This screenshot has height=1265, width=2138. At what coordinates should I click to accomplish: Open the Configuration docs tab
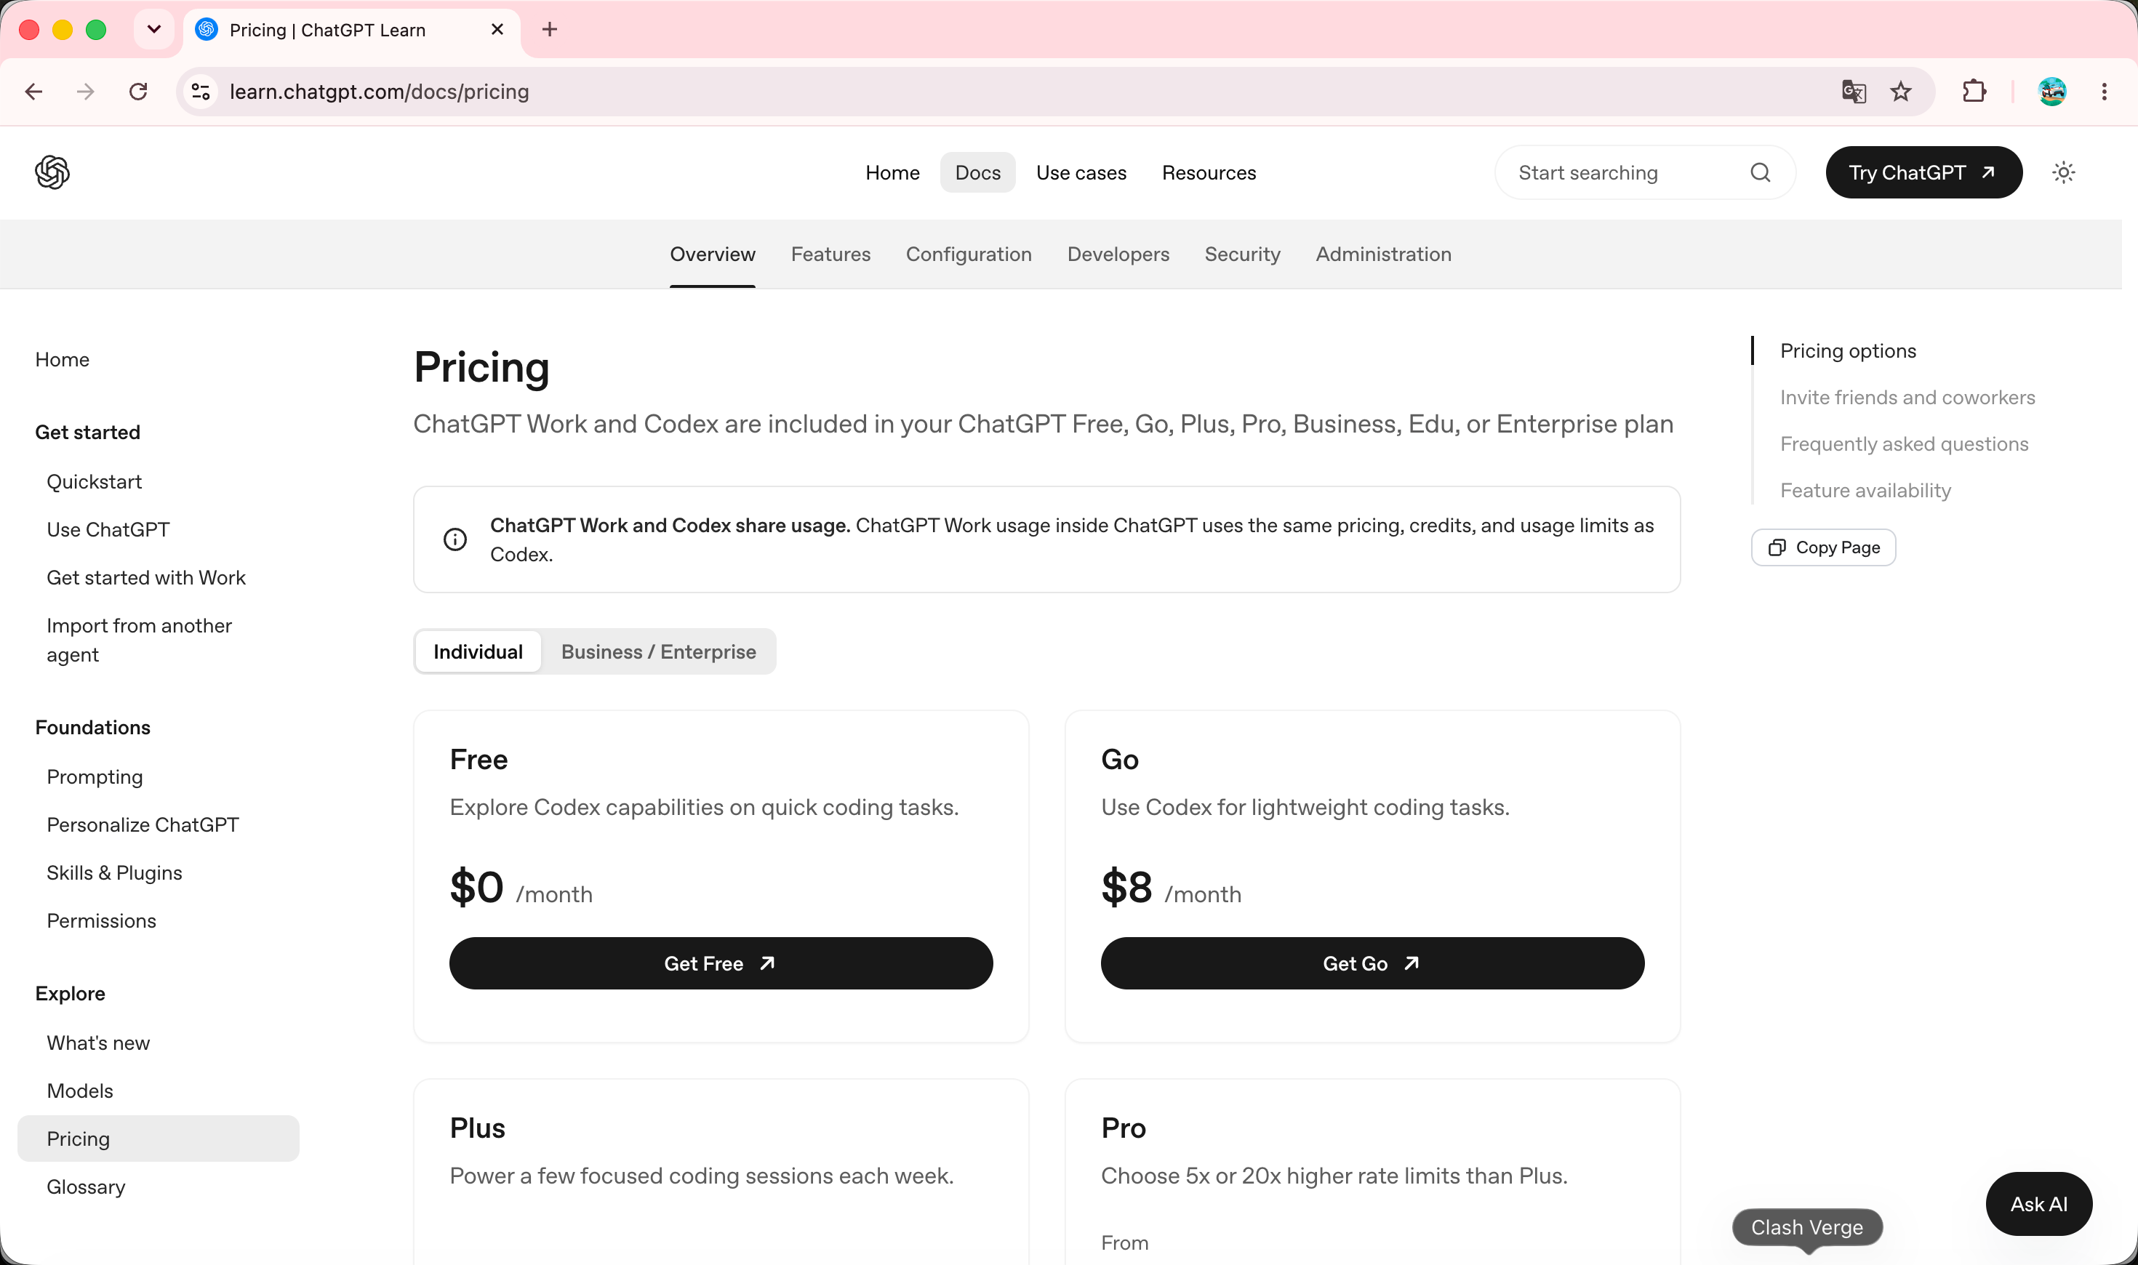(969, 254)
